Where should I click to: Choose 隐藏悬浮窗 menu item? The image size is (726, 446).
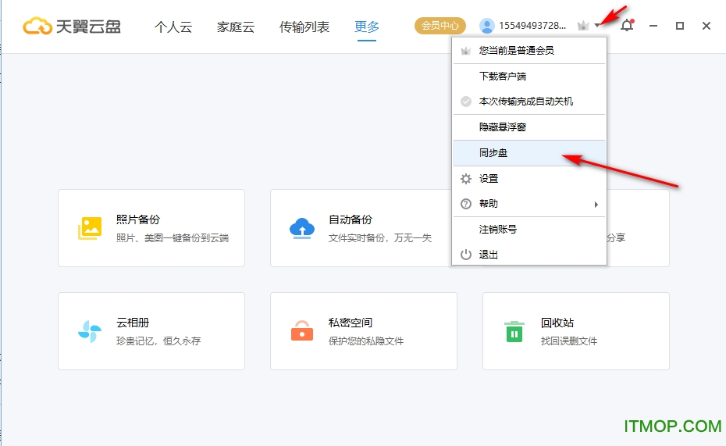[x=529, y=127]
